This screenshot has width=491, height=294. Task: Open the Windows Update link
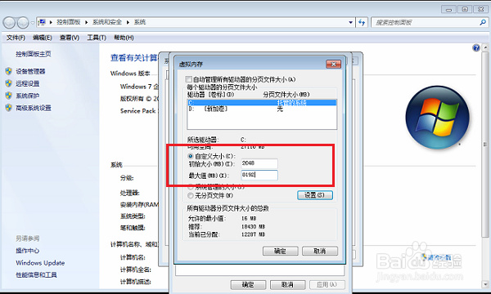40,263
